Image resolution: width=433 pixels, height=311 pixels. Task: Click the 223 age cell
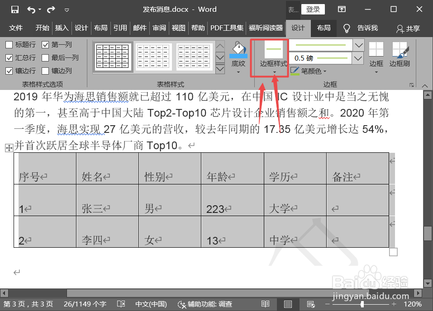point(232,200)
